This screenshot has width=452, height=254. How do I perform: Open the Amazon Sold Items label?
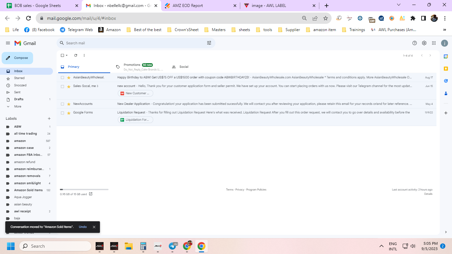(28, 190)
